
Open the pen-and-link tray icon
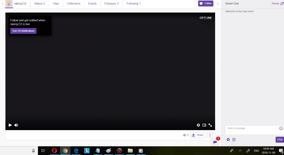pyautogui.click(x=248, y=151)
